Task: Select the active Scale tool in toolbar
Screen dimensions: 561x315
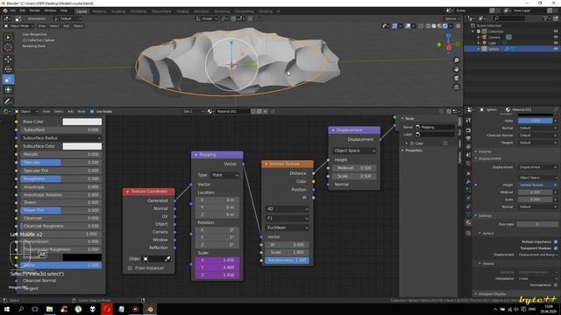Action: click(8, 80)
